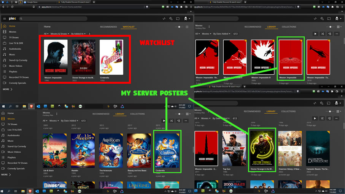Expand All filter dropdown in Watchlist window
The width and height of the screenshot is (345, 194).
click(46, 34)
